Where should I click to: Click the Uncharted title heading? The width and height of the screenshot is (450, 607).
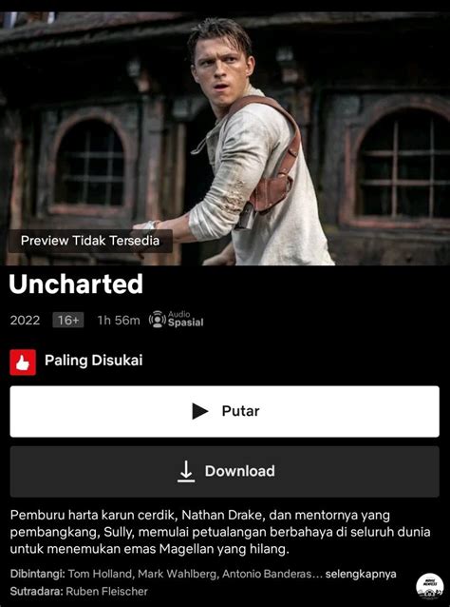[76, 284]
